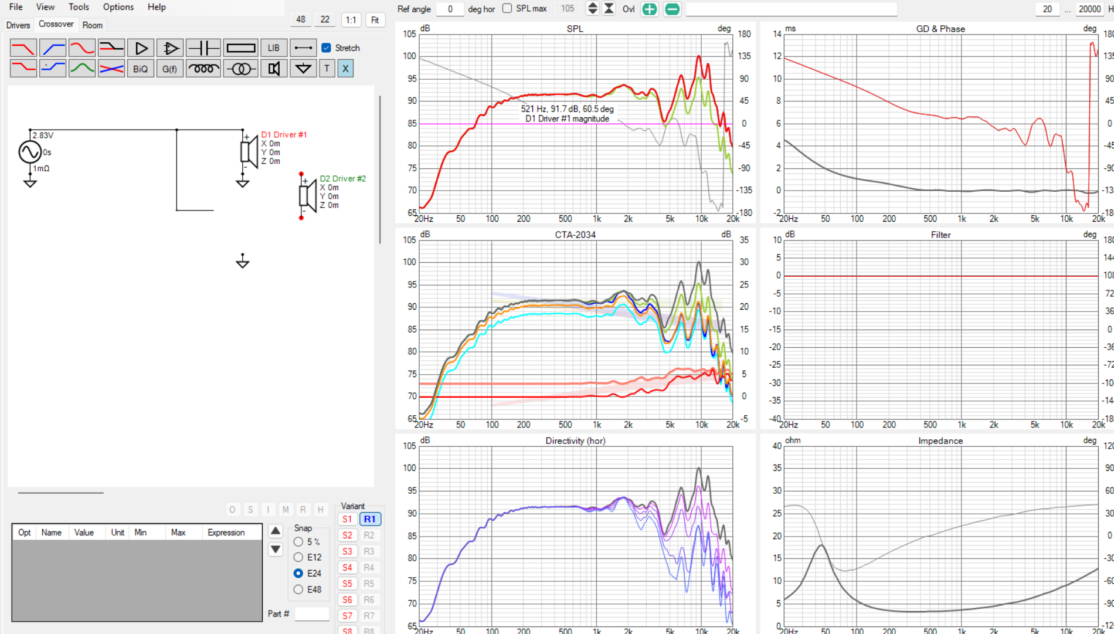Select the D2 Driver #2 speaker symbol
1114x634 pixels.
tap(307, 195)
